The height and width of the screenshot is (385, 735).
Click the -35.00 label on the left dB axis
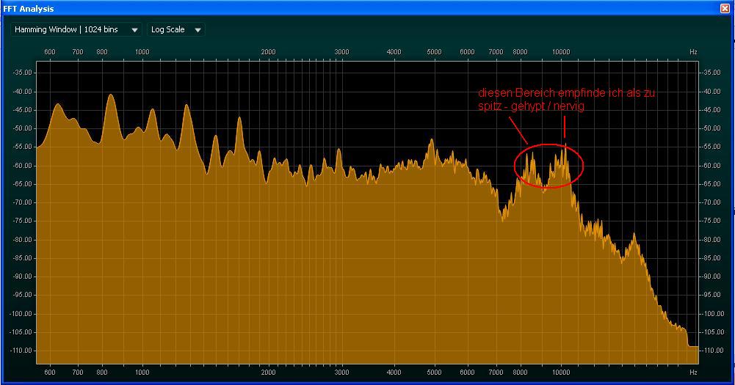[23, 73]
